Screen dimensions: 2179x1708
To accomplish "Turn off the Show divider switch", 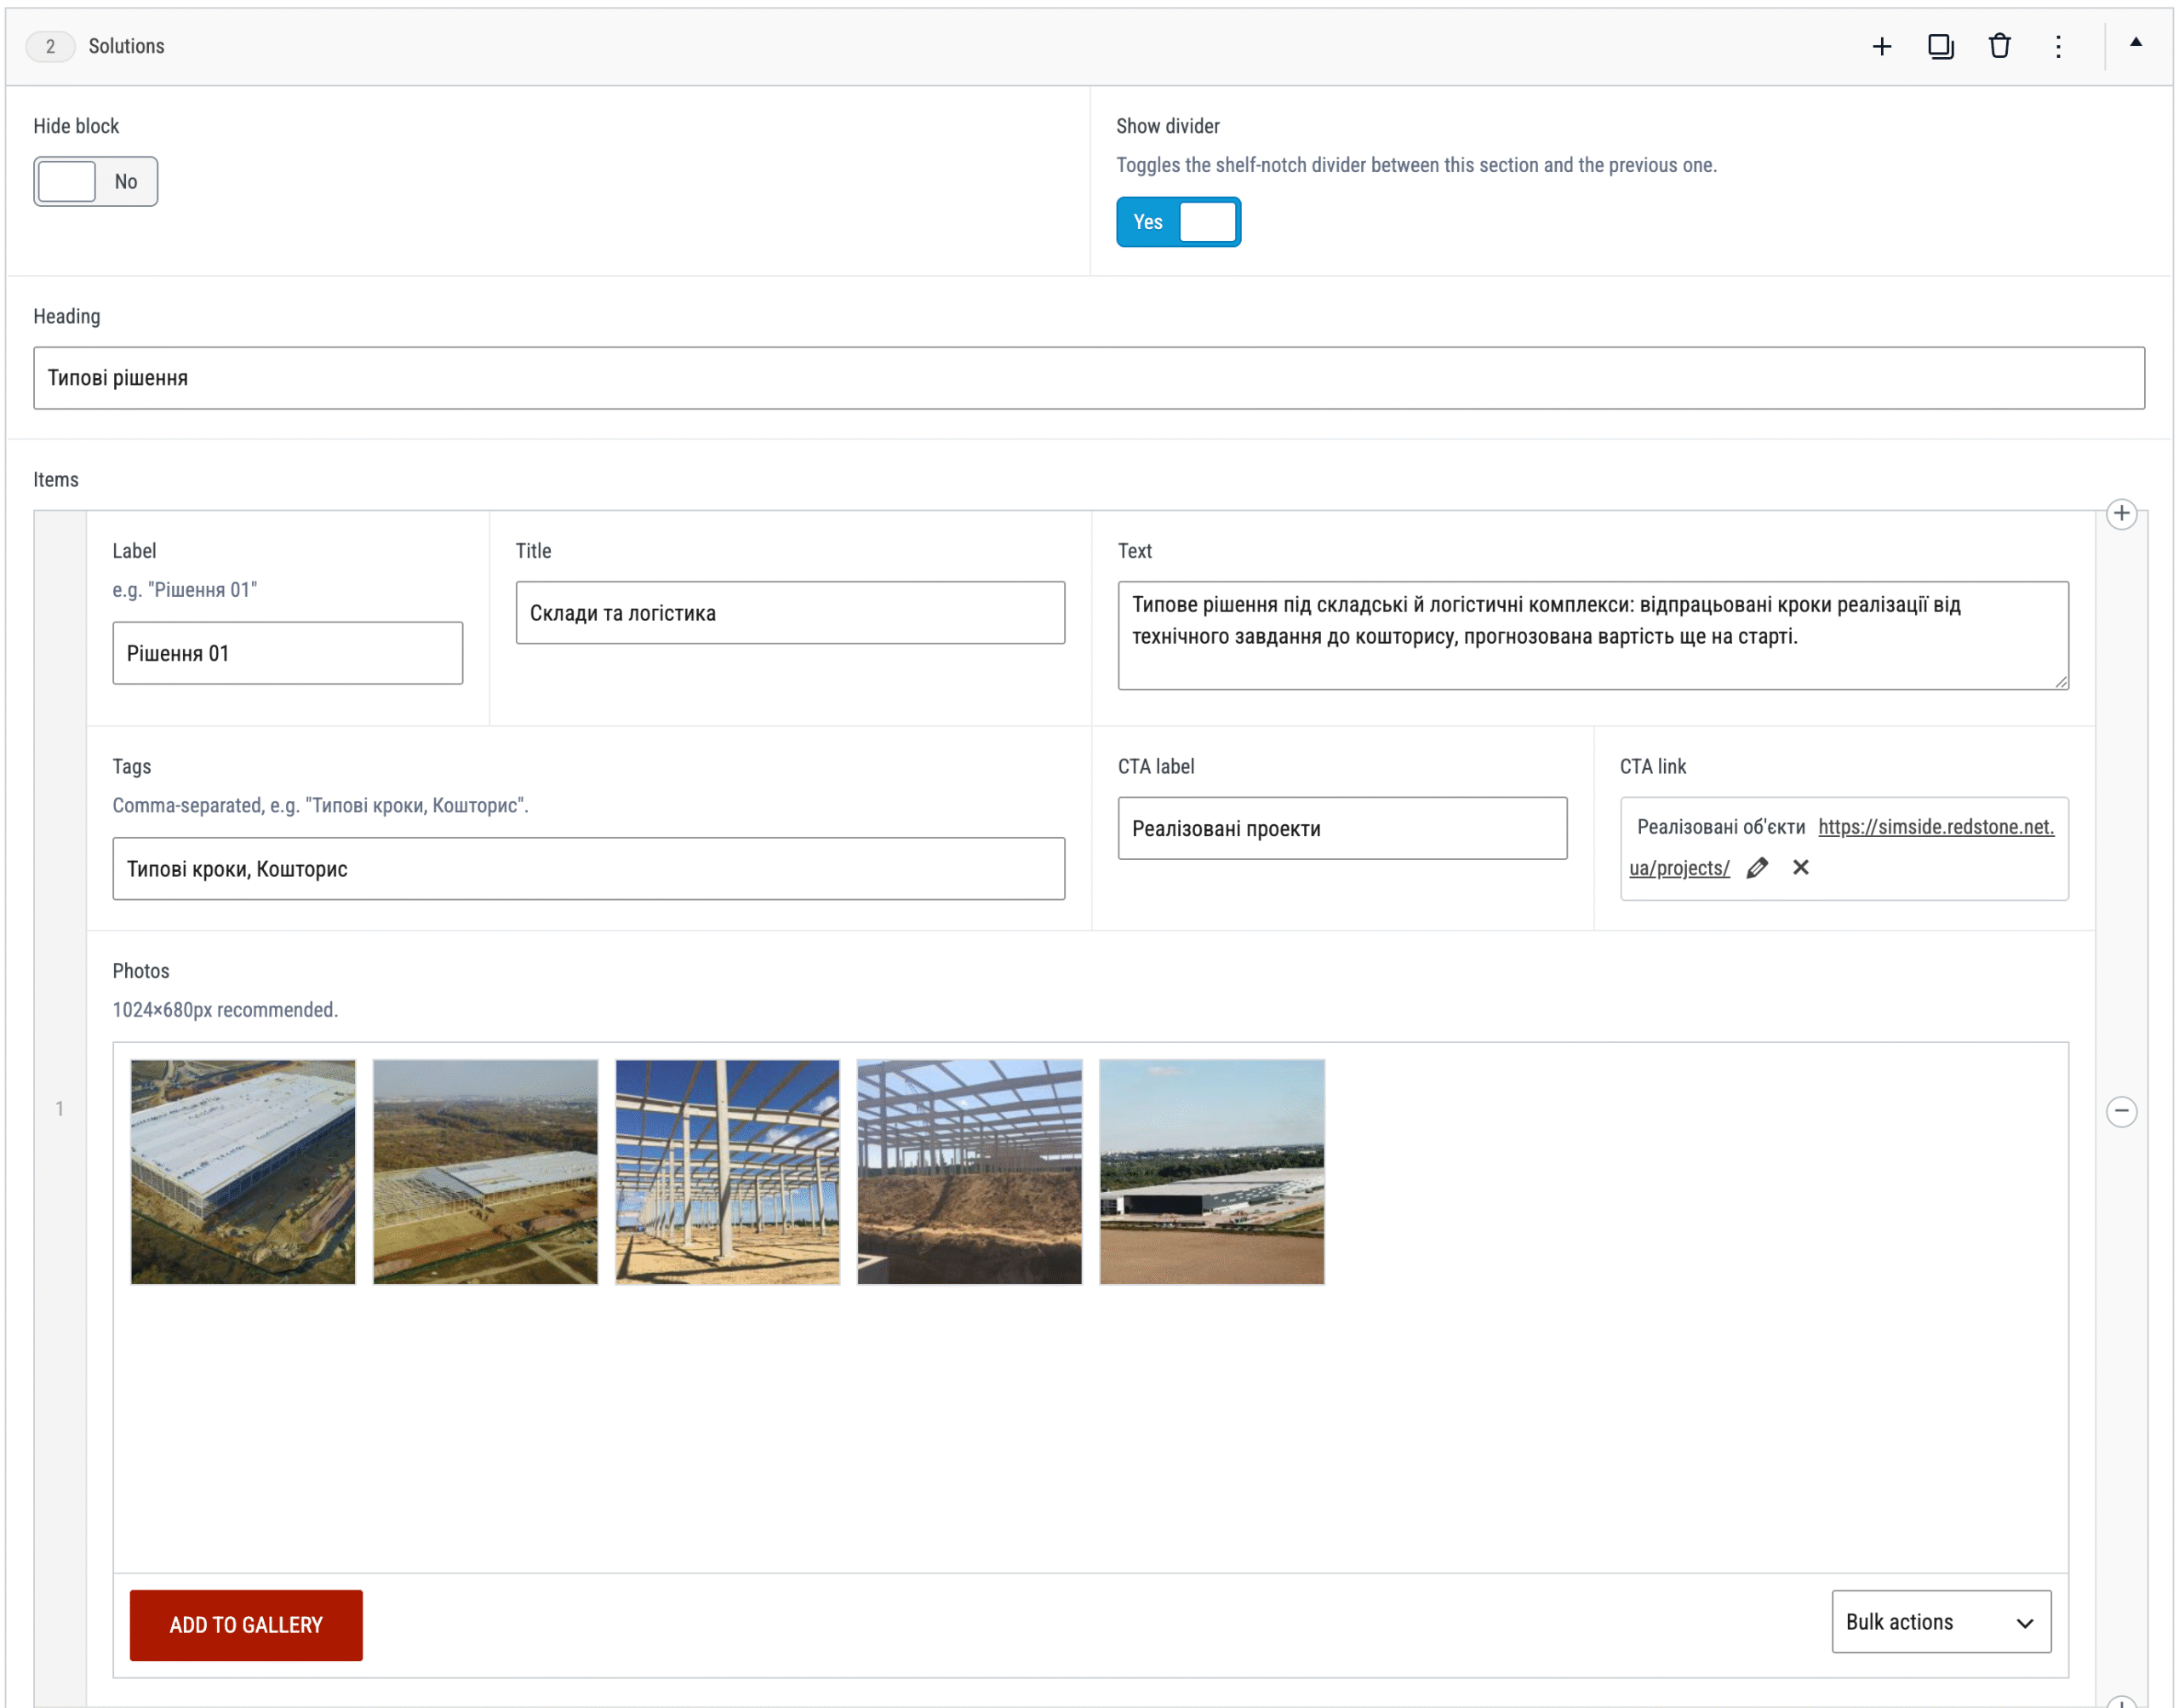I will point(1179,222).
